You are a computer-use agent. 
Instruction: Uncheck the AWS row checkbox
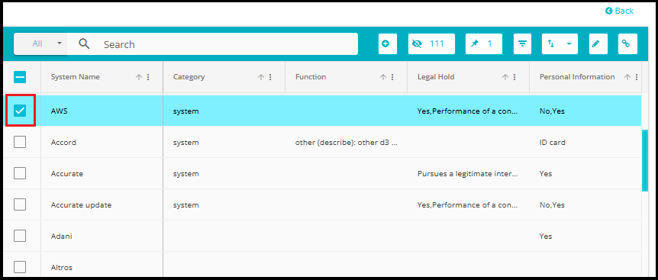[20, 111]
